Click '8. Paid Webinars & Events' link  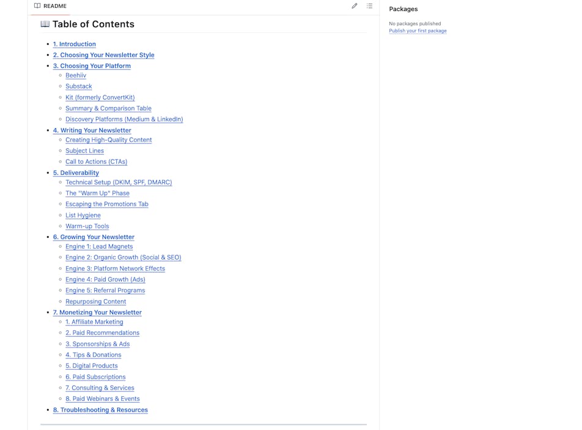pyautogui.click(x=102, y=399)
